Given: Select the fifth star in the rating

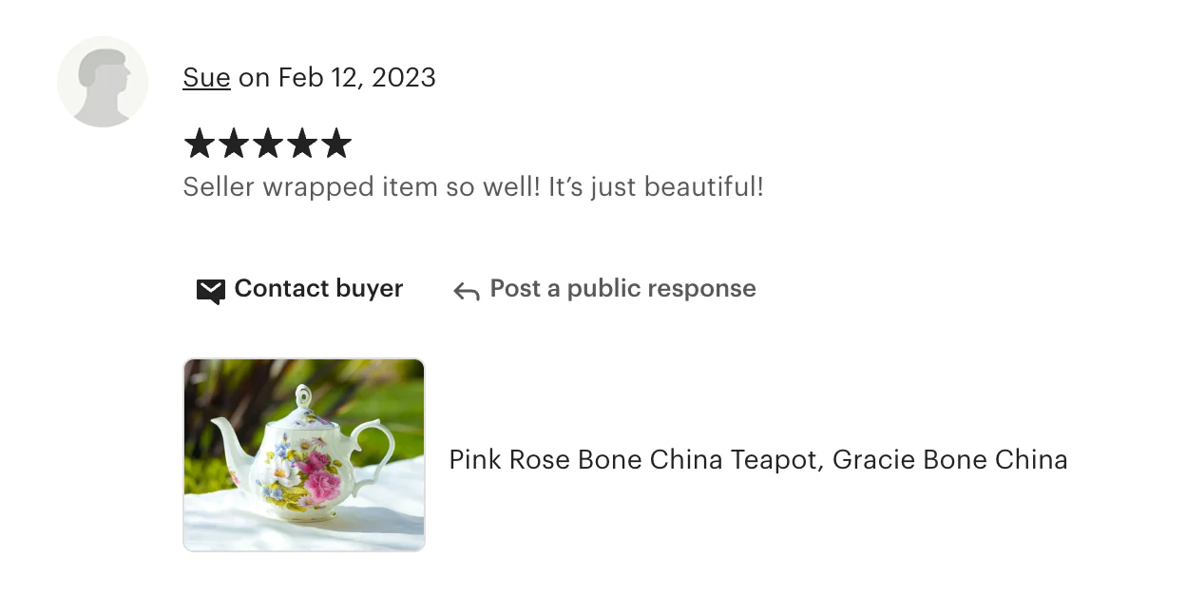Looking at the screenshot, I should 336,144.
